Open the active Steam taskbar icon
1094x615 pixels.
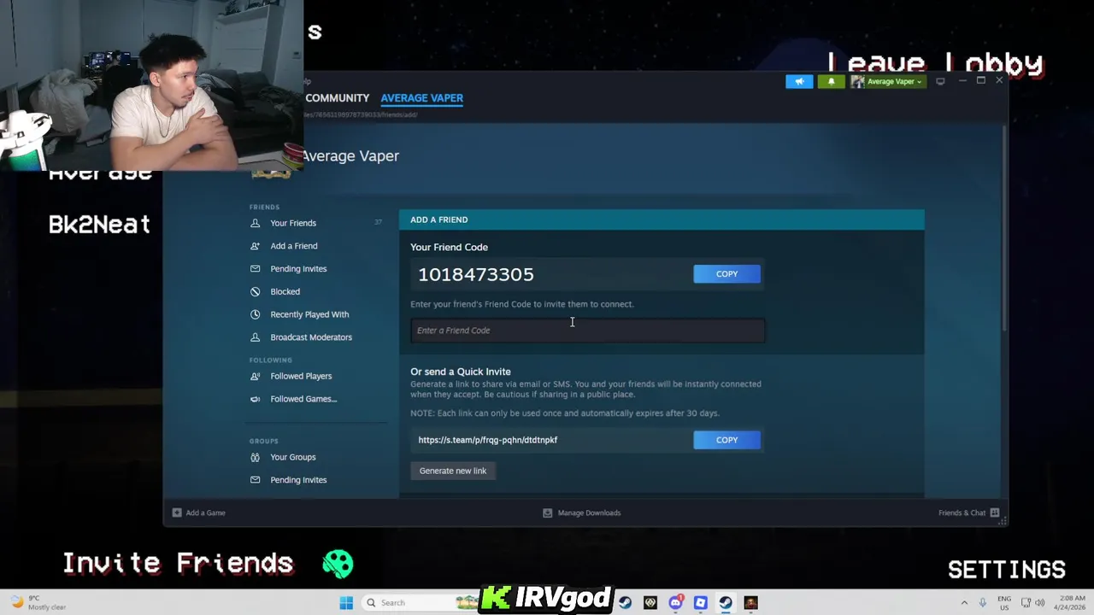coord(726,603)
